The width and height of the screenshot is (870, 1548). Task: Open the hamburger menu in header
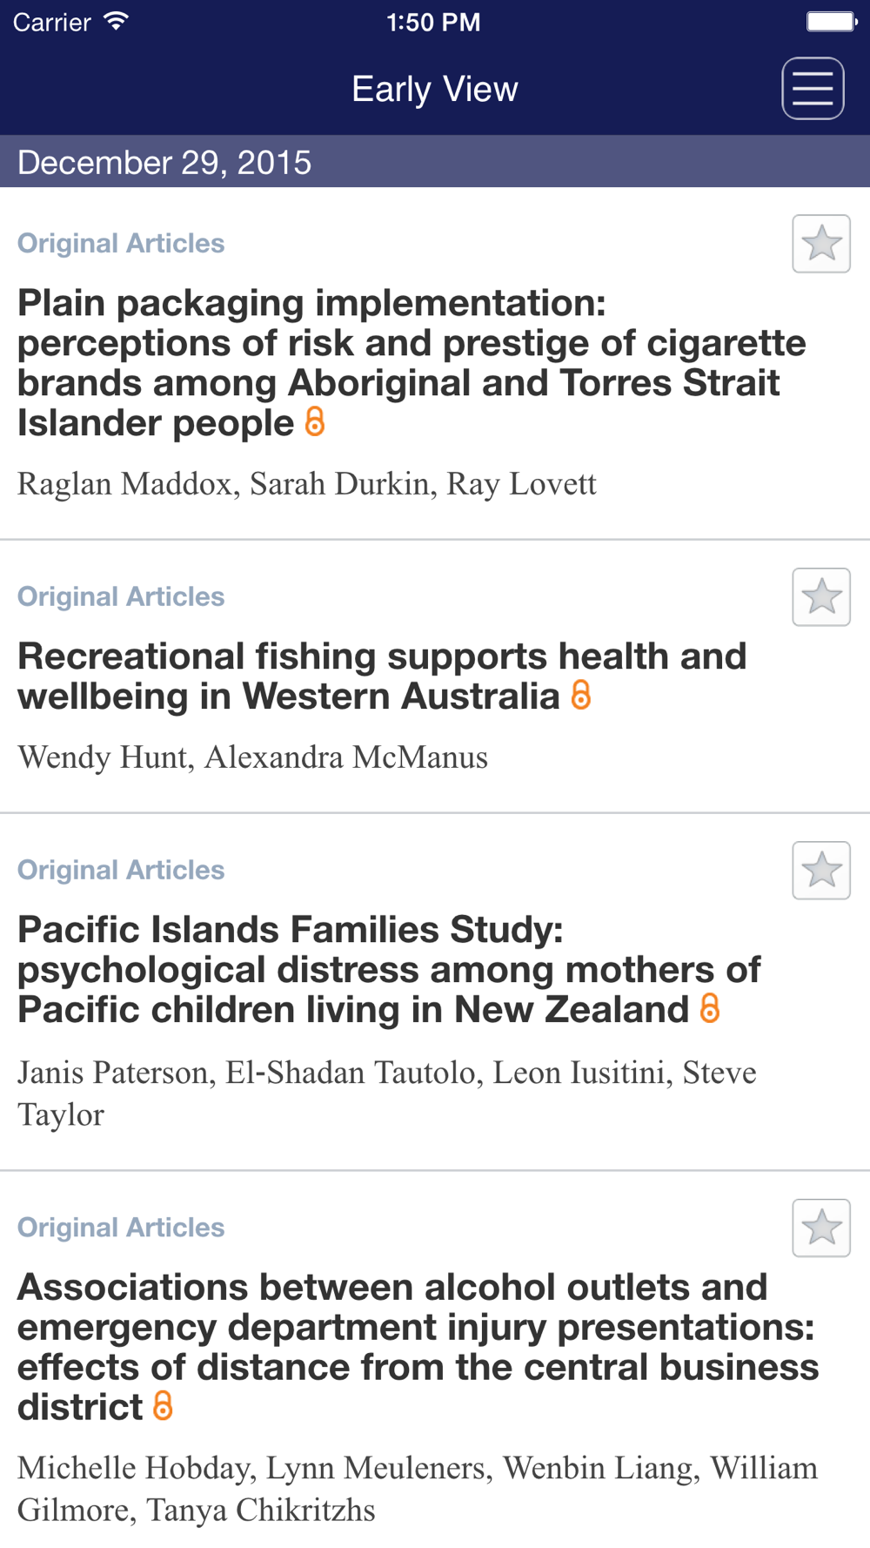[x=813, y=89]
